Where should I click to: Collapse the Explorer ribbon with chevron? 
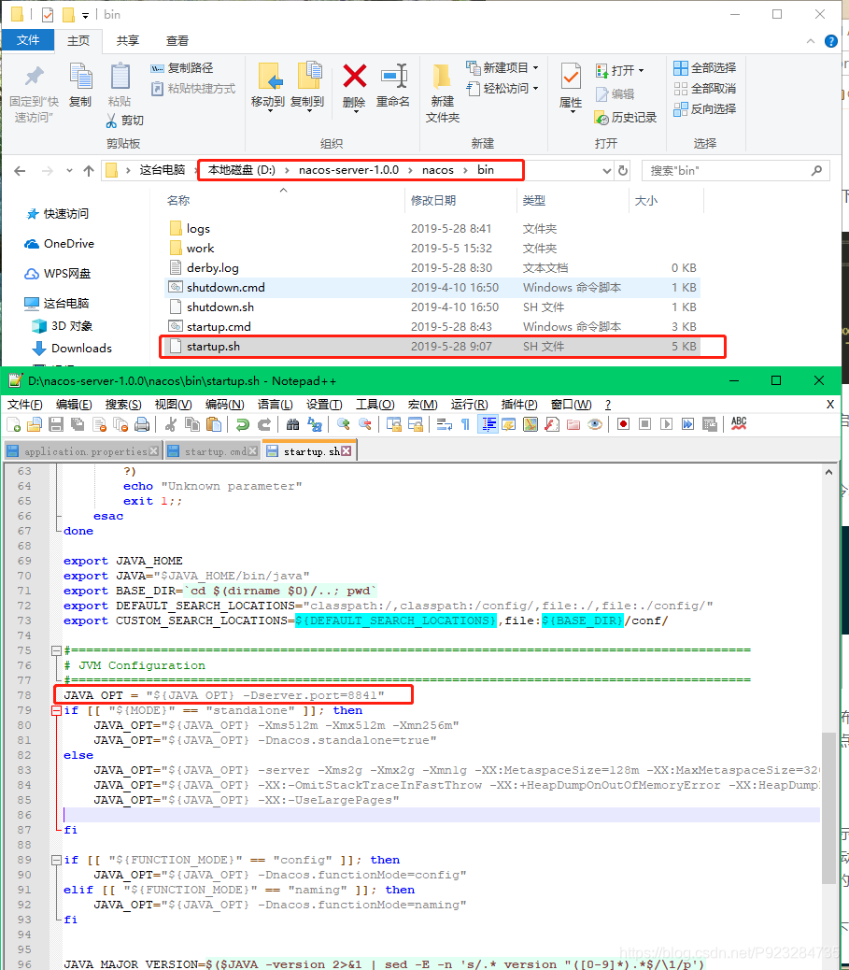pyautogui.click(x=810, y=41)
